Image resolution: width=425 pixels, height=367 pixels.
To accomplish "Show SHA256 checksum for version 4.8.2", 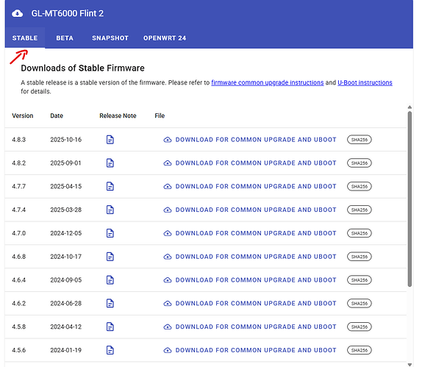I will click(359, 163).
